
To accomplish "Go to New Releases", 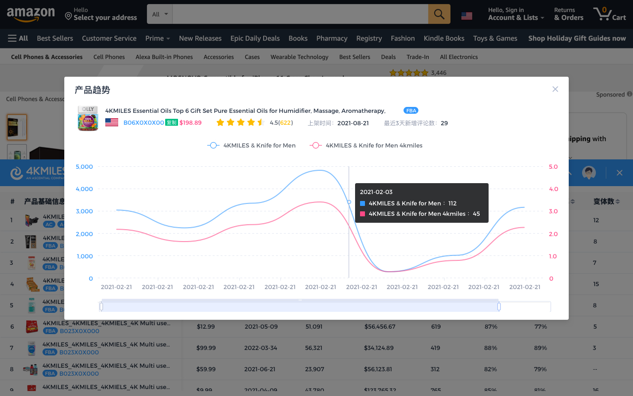I will point(200,38).
